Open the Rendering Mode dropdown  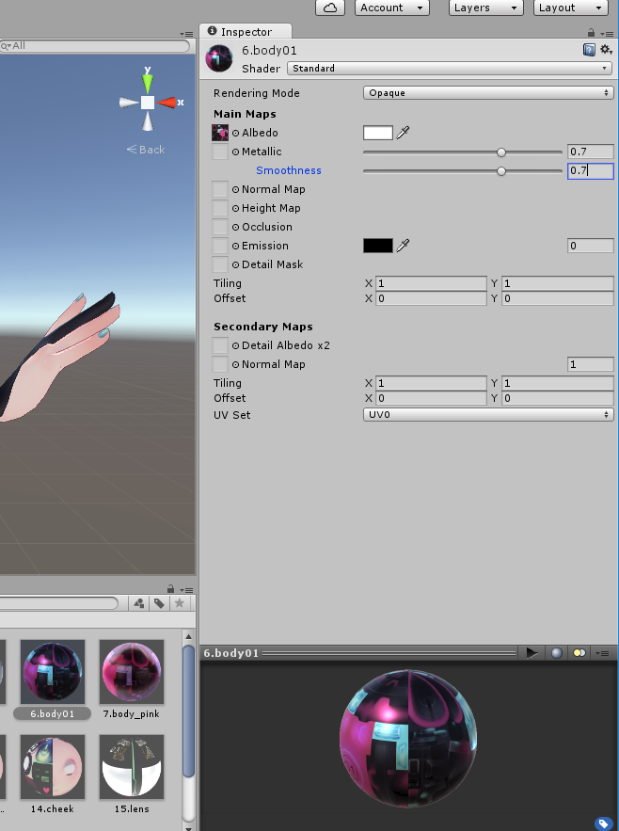click(x=488, y=93)
